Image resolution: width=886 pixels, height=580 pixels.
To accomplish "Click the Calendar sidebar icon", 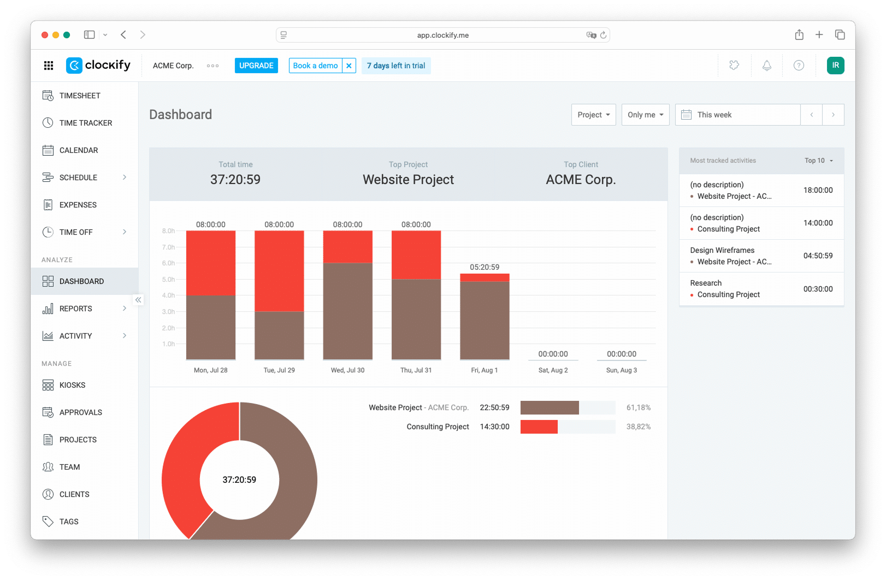I will (48, 150).
